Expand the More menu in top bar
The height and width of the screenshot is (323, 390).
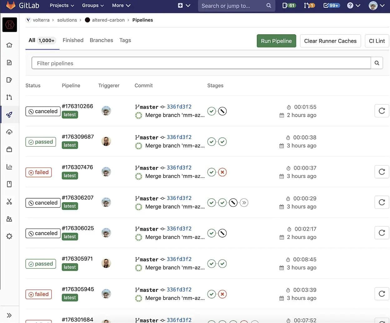[x=121, y=5]
